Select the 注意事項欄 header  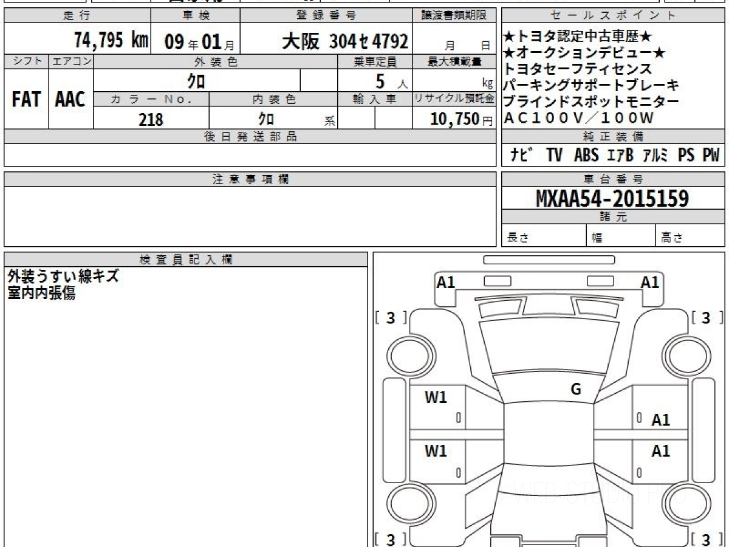coord(250,179)
